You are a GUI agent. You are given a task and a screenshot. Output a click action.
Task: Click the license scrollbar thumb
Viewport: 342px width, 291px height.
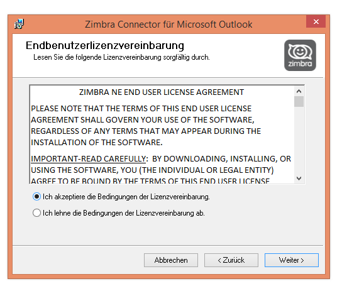pos(299,102)
